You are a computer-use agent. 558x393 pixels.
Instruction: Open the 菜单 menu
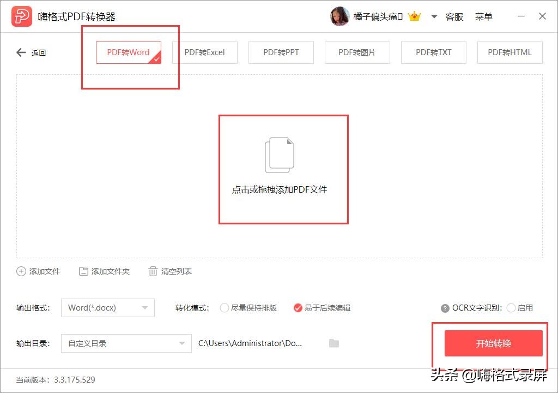click(x=483, y=16)
